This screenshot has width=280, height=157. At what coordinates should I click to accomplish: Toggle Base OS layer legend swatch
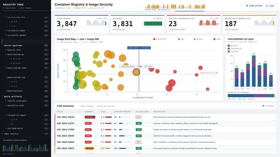point(229,46)
